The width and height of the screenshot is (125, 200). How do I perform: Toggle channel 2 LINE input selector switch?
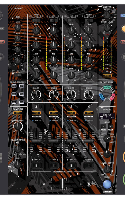click(x=70, y=20)
